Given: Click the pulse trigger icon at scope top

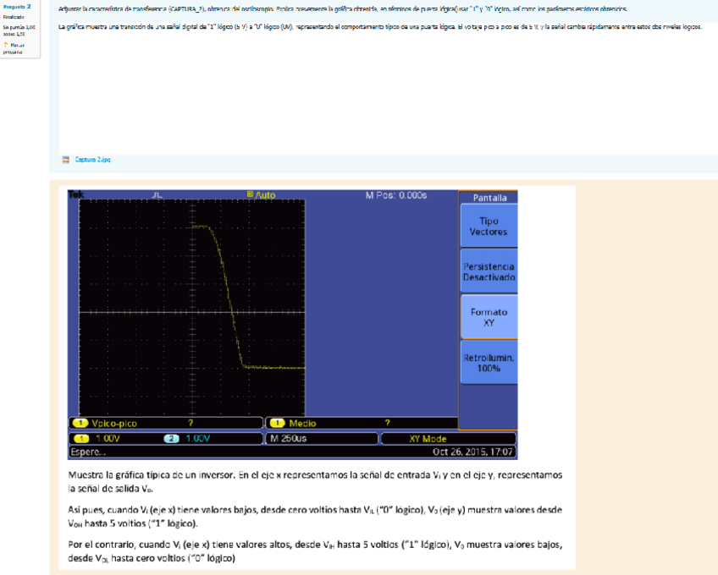Looking at the screenshot, I should [x=158, y=195].
